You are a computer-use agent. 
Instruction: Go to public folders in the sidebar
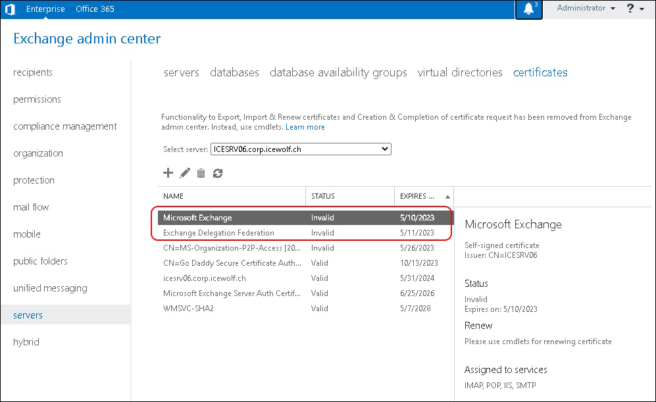[x=40, y=261]
